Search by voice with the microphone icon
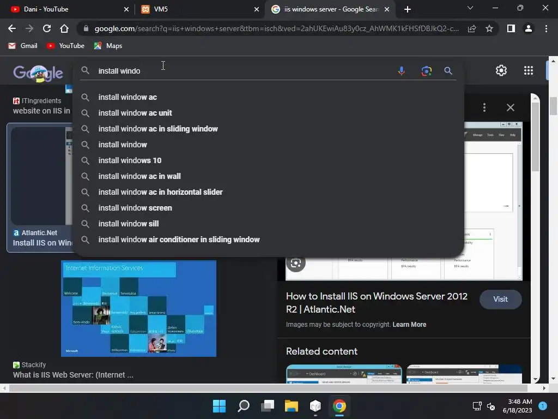Viewport: 558px width, 419px height. click(402, 71)
